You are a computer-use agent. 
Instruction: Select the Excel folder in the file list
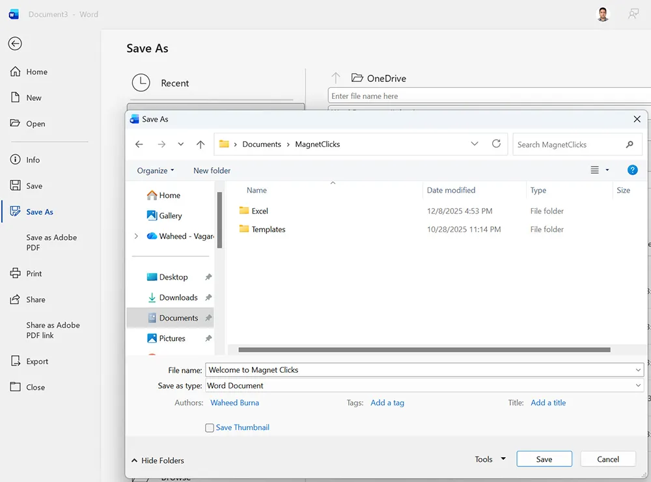click(259, 211)
